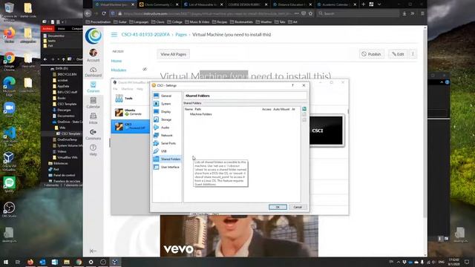Click the Name column header in shared folders list
The image size is (475, 267).
point(189,109)
